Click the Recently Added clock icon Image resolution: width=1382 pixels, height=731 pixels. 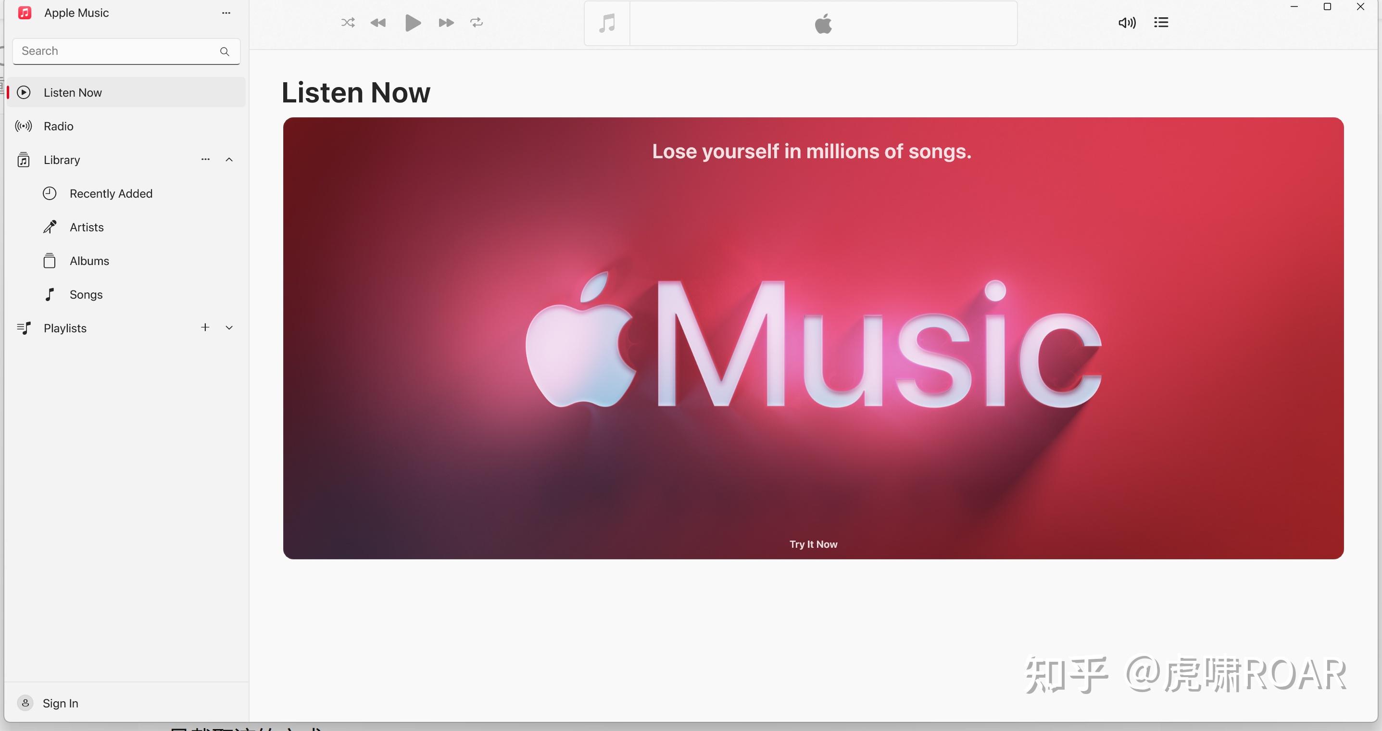tap(50, 193)
